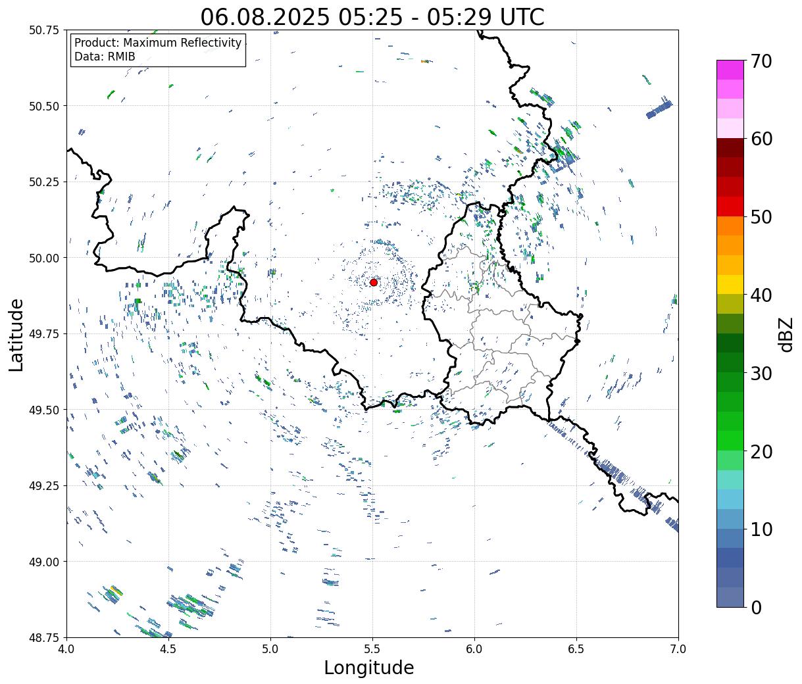Image resolution: width=802 pixels, height=684 pixels.
Task: Click the latitude tick label 50.25
Action: (44, 182)
